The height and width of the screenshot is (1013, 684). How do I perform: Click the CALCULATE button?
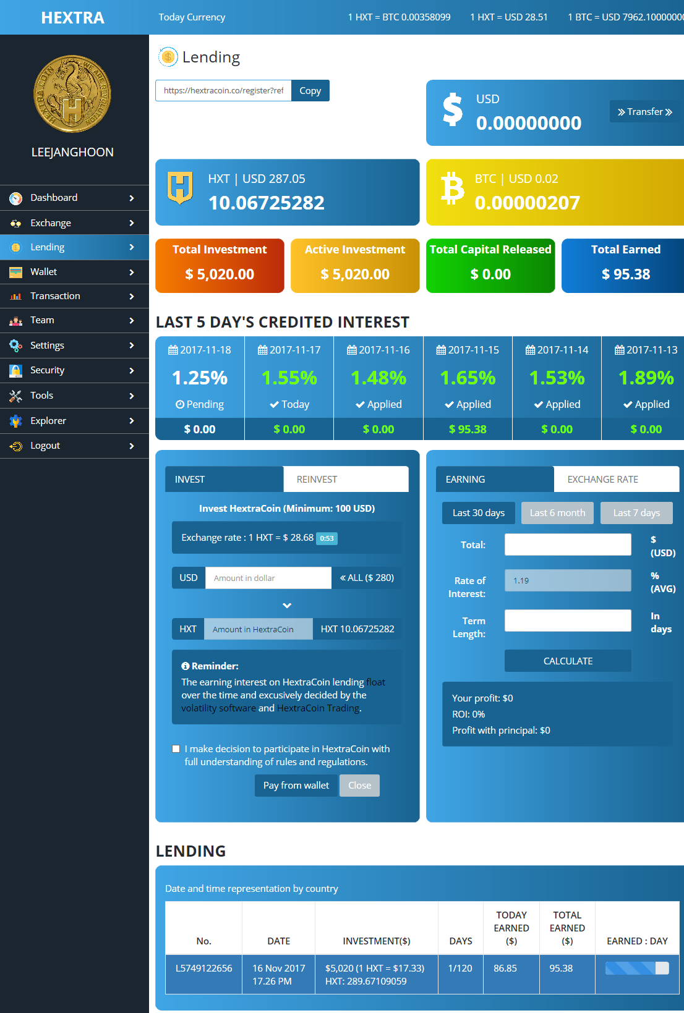click(568, 661)
